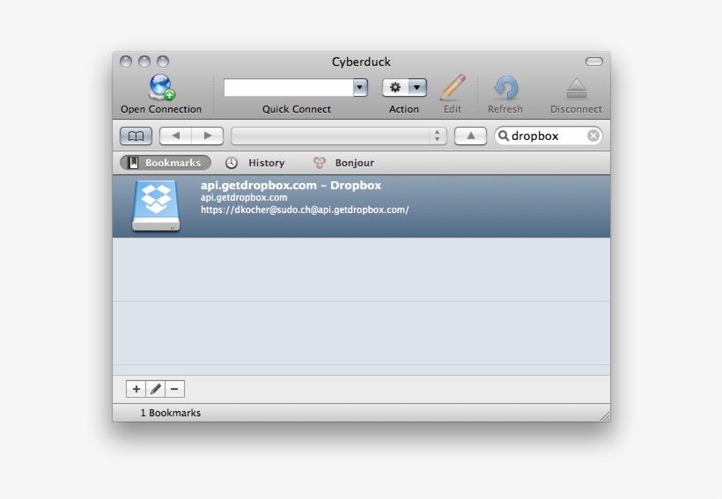Go to parent folder up arrow
The image size is (722, 499).
(x=470, y=136)
